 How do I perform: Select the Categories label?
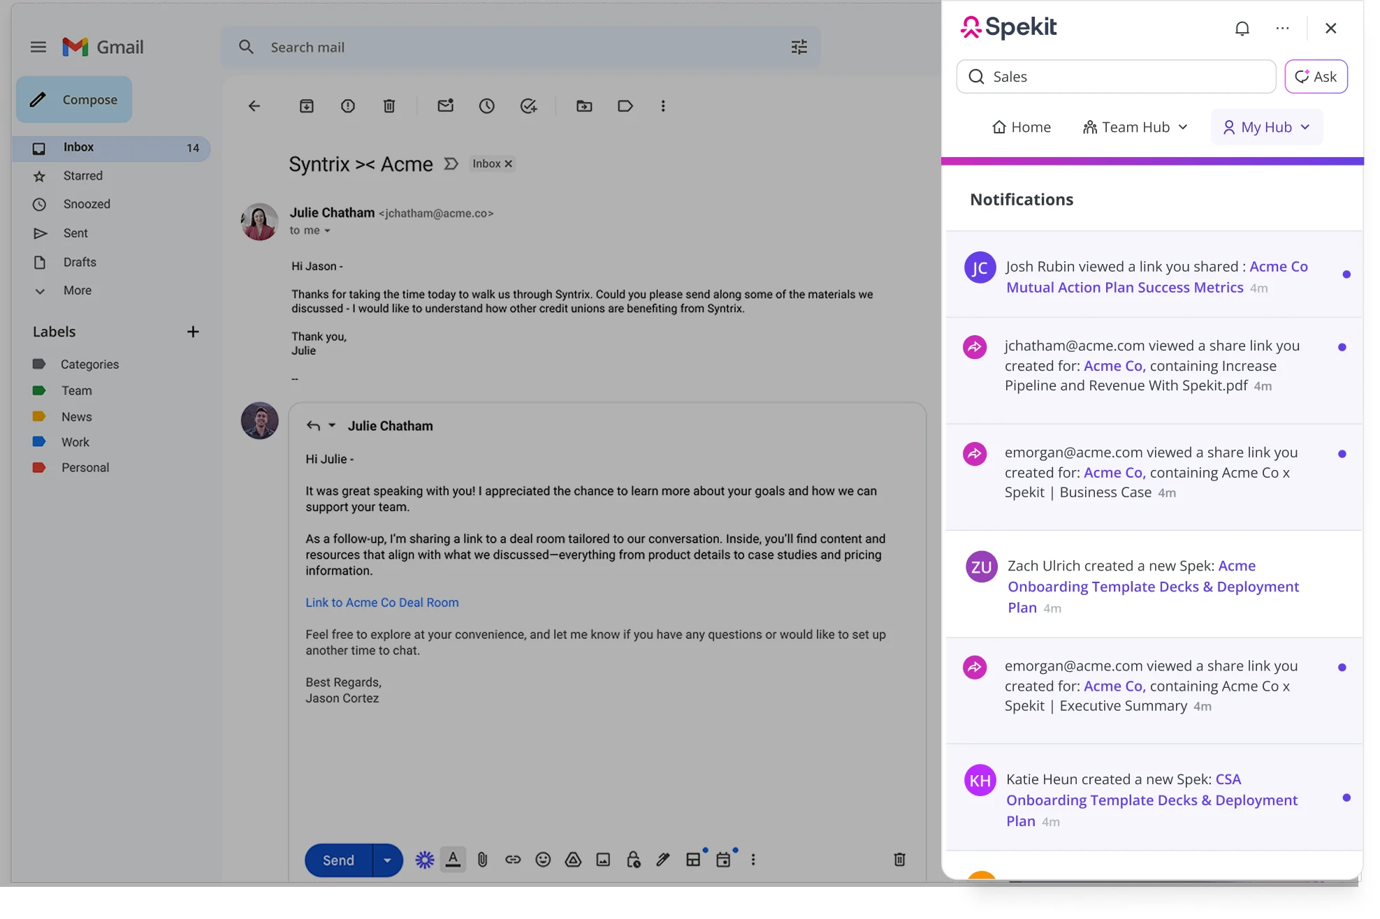tap(89, 365)
